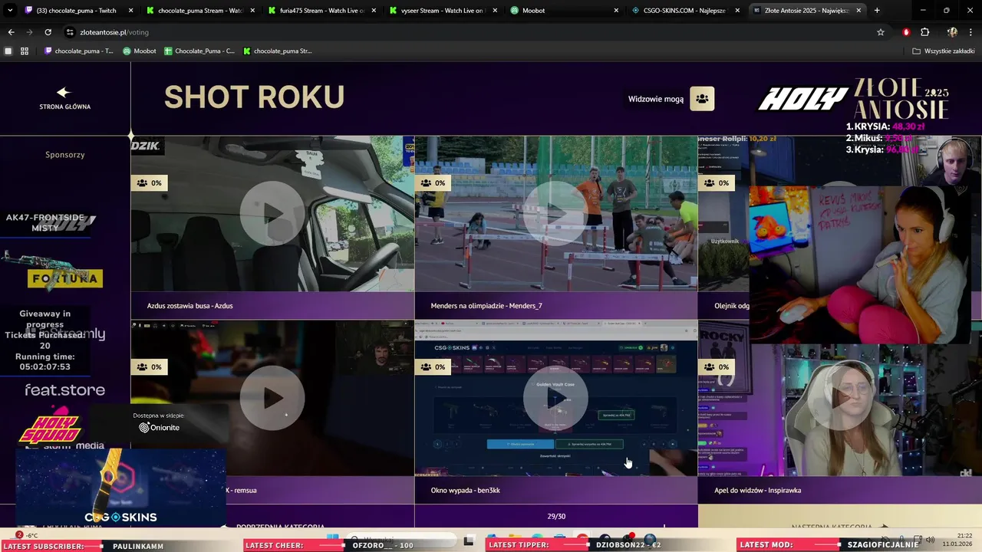Click the Widzowie mogą viewers icon button
982x552 pixels.
point(702,99)
